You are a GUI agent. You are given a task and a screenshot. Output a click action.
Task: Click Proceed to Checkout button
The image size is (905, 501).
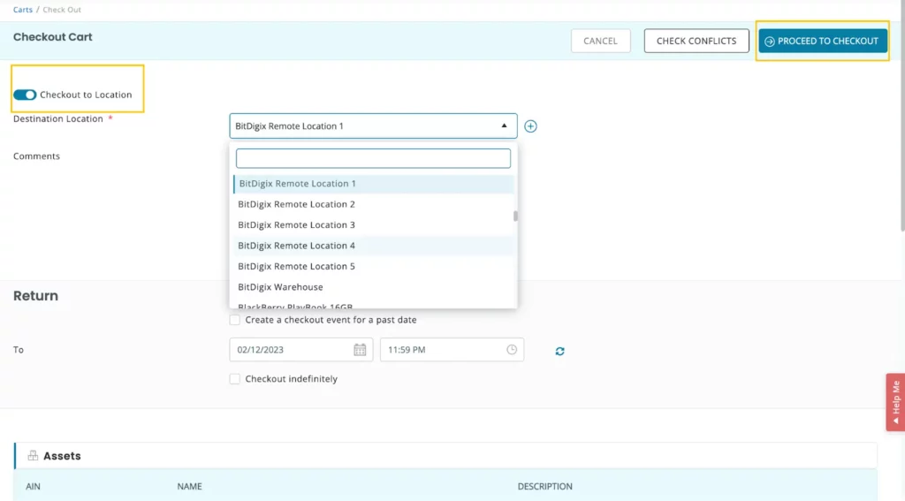pyautogui.click(x=822, y=41)
